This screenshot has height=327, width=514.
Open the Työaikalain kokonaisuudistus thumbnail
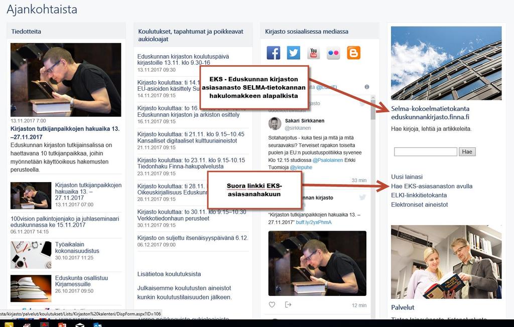tap(31, 255)
